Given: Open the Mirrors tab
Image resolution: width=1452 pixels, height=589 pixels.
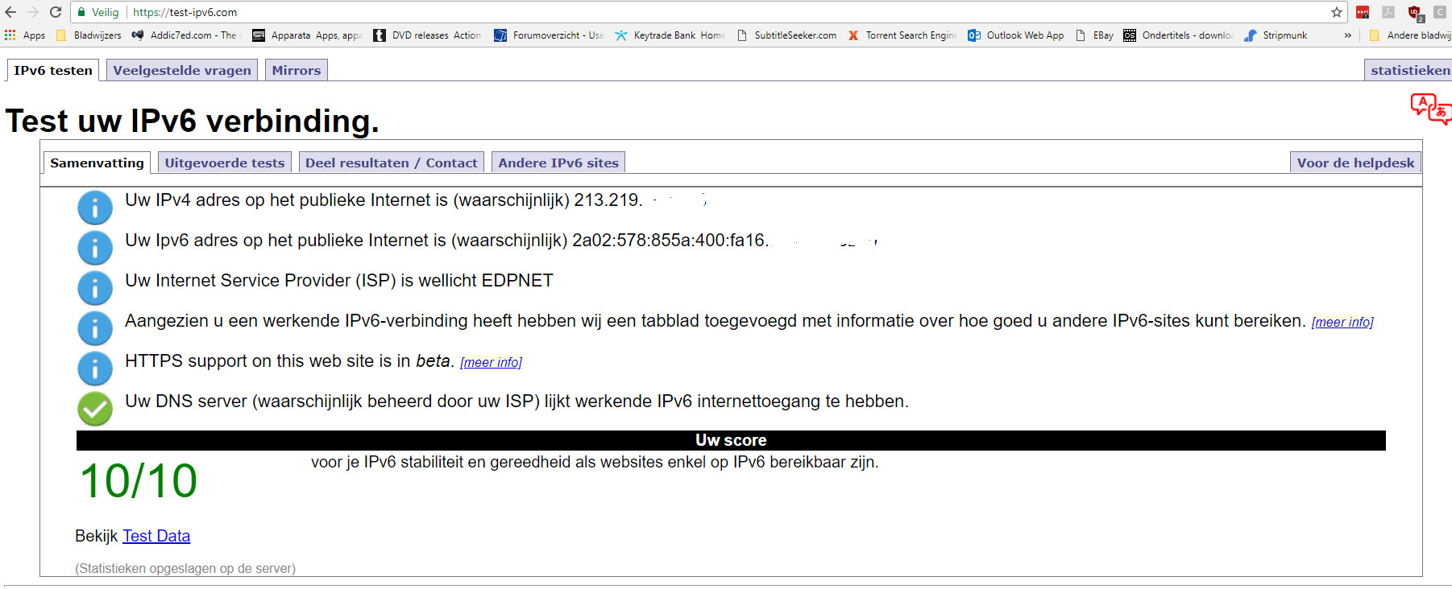Looking at the screenshot, I should point(296,71).
